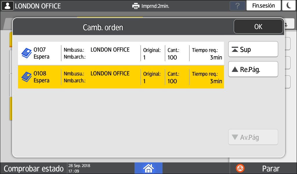
Task: Go to home screen icon
Action: [x=148, y=168]
